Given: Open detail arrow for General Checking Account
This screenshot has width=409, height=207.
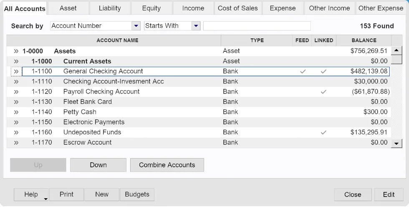Looking at the screenshot, I should [x=16, y=71].
